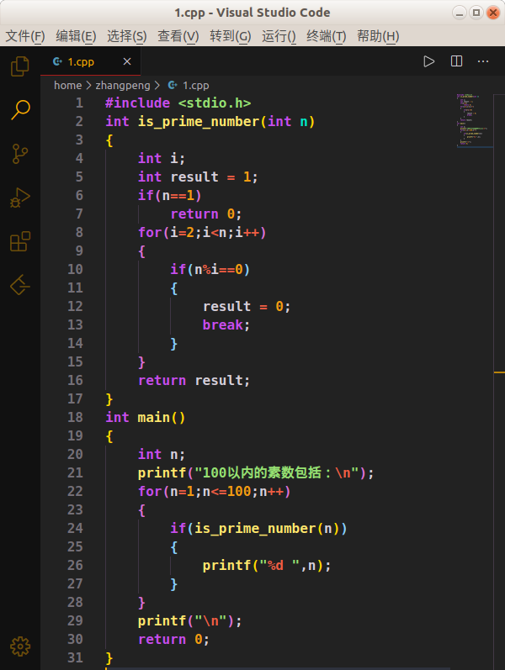Open the Explorer view in activity bar
This screenshot has height=670, width=505.
click(20, 66)
